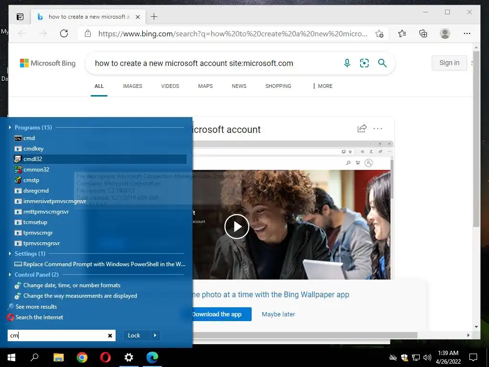Image resolution: width=489 pixels, height=367 pixels.
Task: Launch Chrome from the taskbar
Action: tap(82, 357)
